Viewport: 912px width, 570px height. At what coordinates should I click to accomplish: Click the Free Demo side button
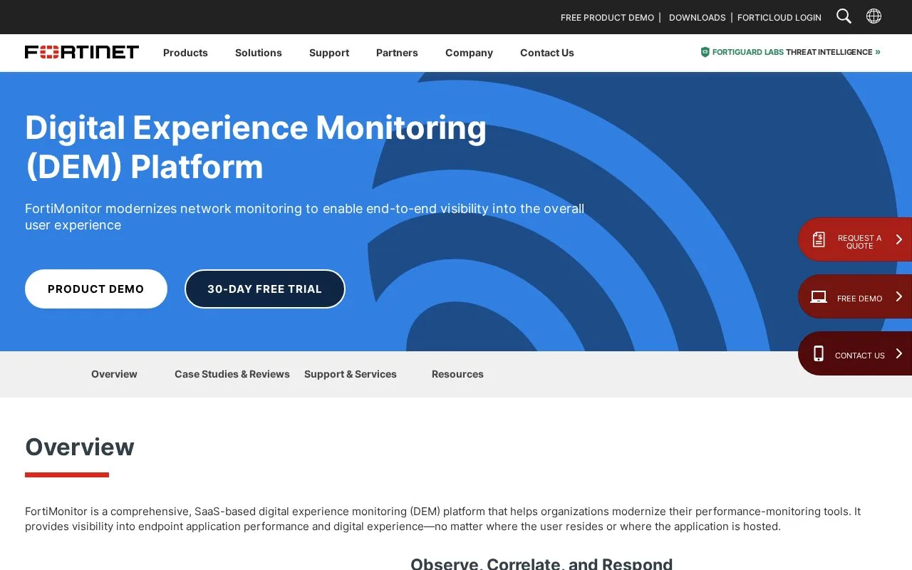855,296
